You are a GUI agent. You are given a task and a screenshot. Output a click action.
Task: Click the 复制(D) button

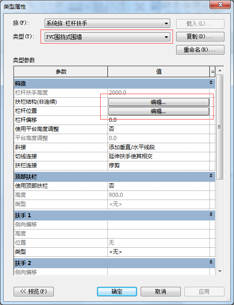(200, 36)
